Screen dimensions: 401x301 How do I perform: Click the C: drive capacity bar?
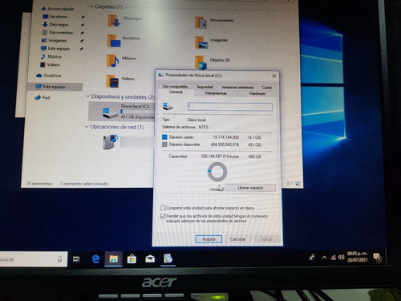pyautogui.click(x=137, y=112)
